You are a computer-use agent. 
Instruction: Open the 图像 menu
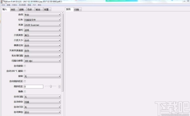tap(29, 5)
